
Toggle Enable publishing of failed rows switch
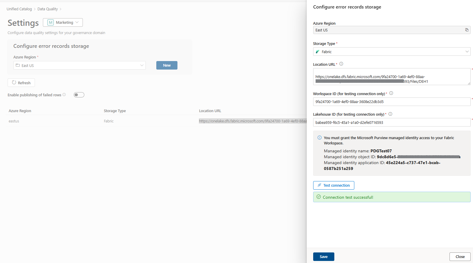tap(79, 95)
